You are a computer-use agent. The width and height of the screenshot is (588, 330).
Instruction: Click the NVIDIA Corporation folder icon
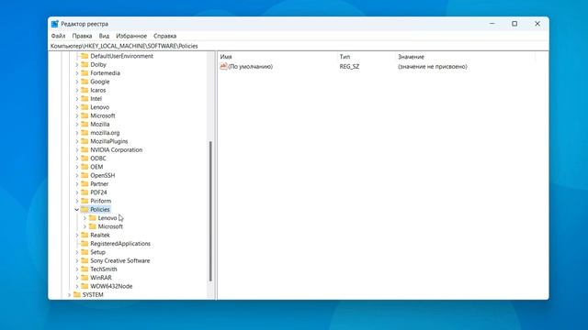(x=85, y=149)
